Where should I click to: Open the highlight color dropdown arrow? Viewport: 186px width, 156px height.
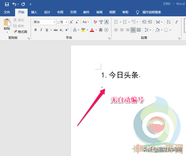(87, 30)
